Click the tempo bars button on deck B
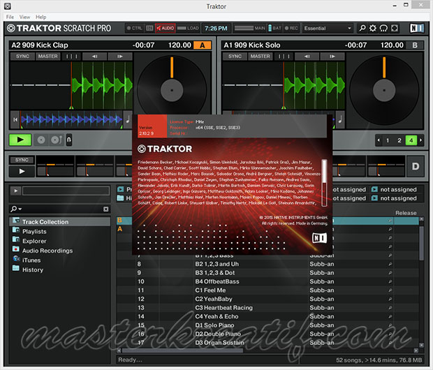This screenshot has width=433, height=370. [x=284, y=57]
